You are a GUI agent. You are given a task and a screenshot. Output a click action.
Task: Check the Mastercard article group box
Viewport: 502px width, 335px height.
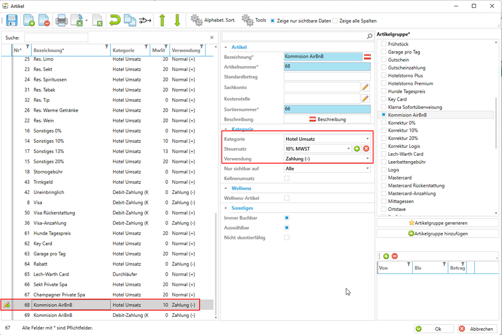tap(384, 178)
